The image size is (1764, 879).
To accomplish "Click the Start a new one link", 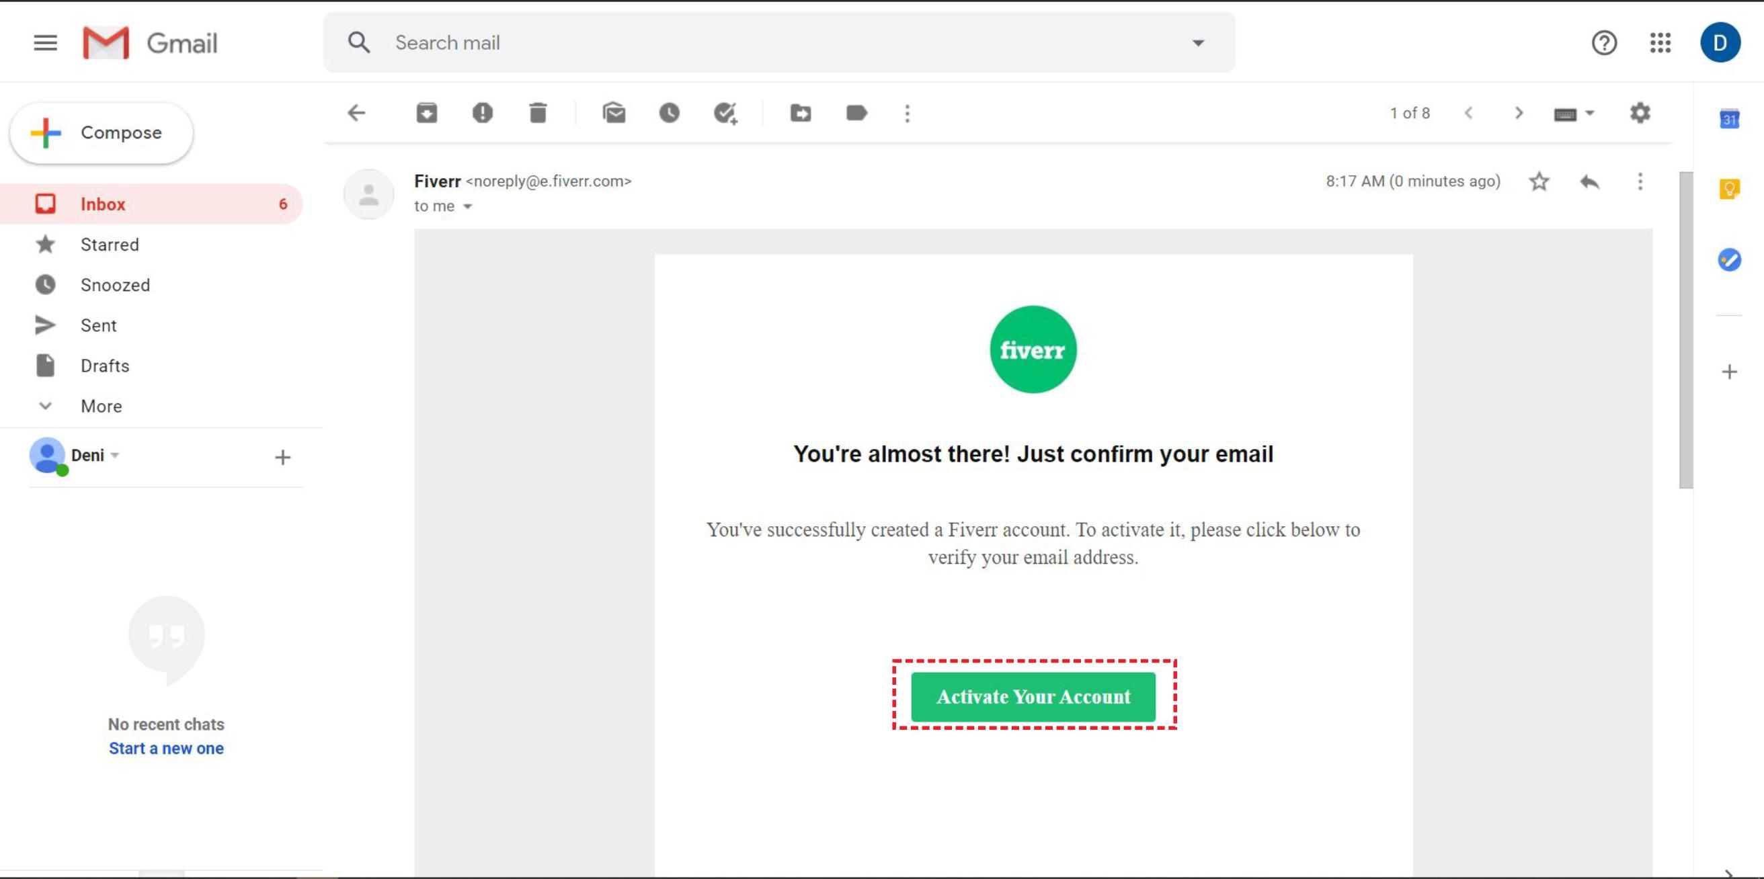I will (167, 748).
